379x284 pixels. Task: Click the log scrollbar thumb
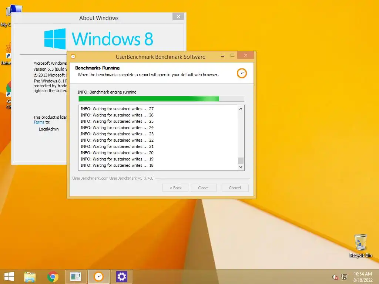241,160
